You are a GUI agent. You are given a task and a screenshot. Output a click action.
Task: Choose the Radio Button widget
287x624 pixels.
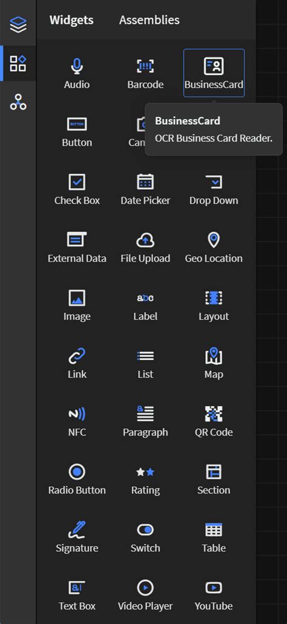(x=77, y=479)
